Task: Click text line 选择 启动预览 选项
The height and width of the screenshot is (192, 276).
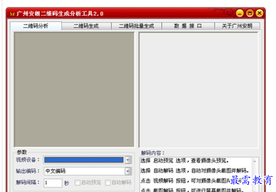Action: point(184,160)
